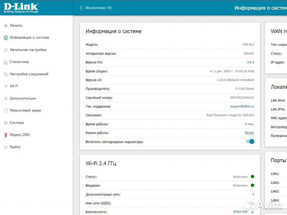The height and width of the screenshot is (215, 287).
Task: Go back using the Обновление ПО chevron
Action: (x=81, y=8)
